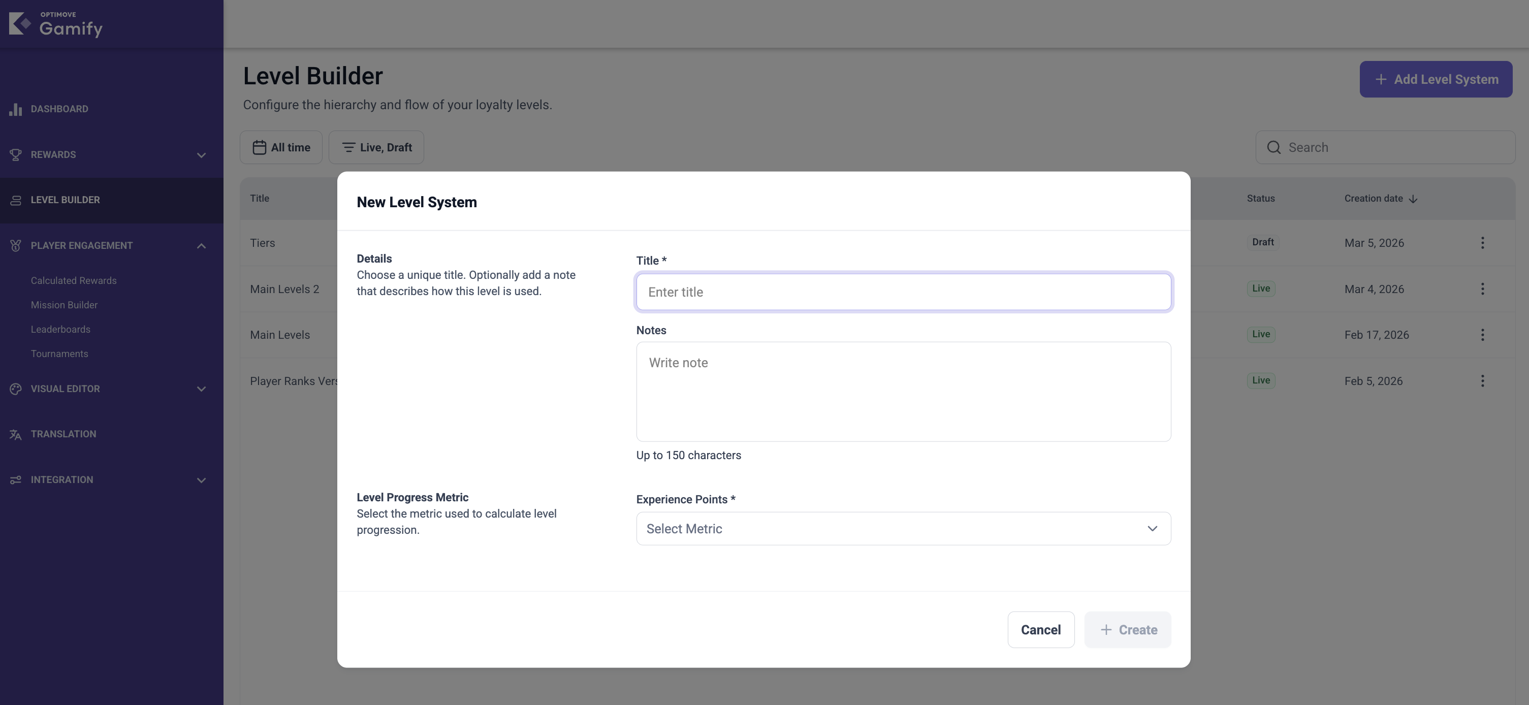Open the three-dot menu for Main Levels 2

(x=1483, y=289)
